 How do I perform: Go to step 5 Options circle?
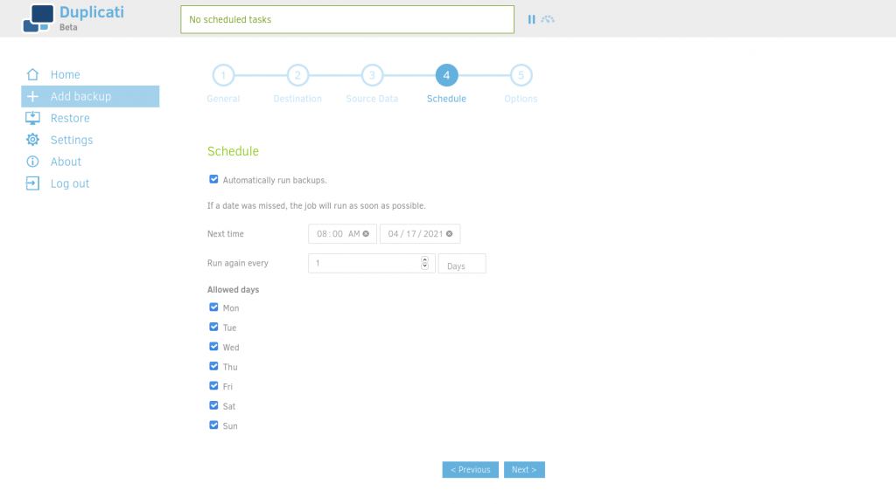click(x=521, y=75)
